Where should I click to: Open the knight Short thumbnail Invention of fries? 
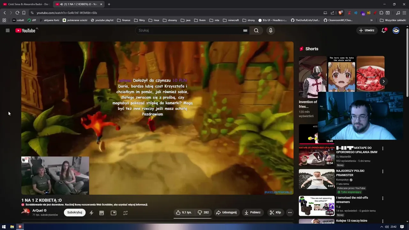[313, 77]
